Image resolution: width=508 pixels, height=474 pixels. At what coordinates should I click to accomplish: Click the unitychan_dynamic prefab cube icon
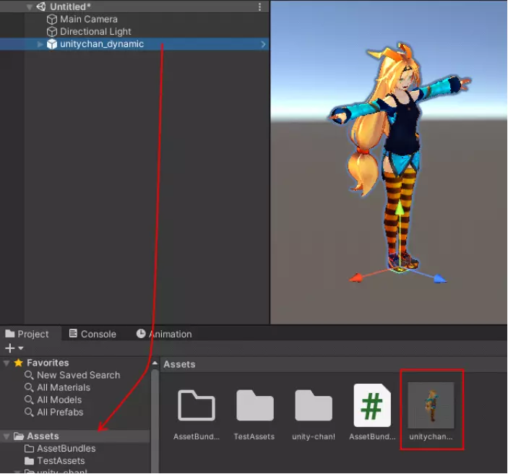click(x=52, y=44)
